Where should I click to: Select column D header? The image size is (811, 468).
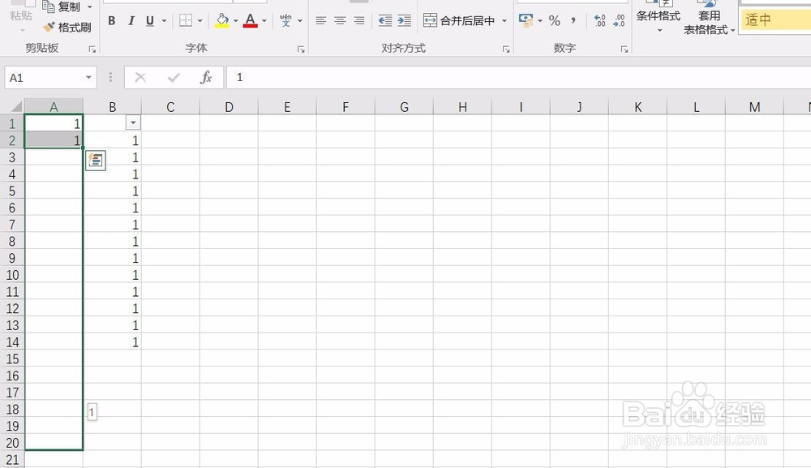(229, 106)
